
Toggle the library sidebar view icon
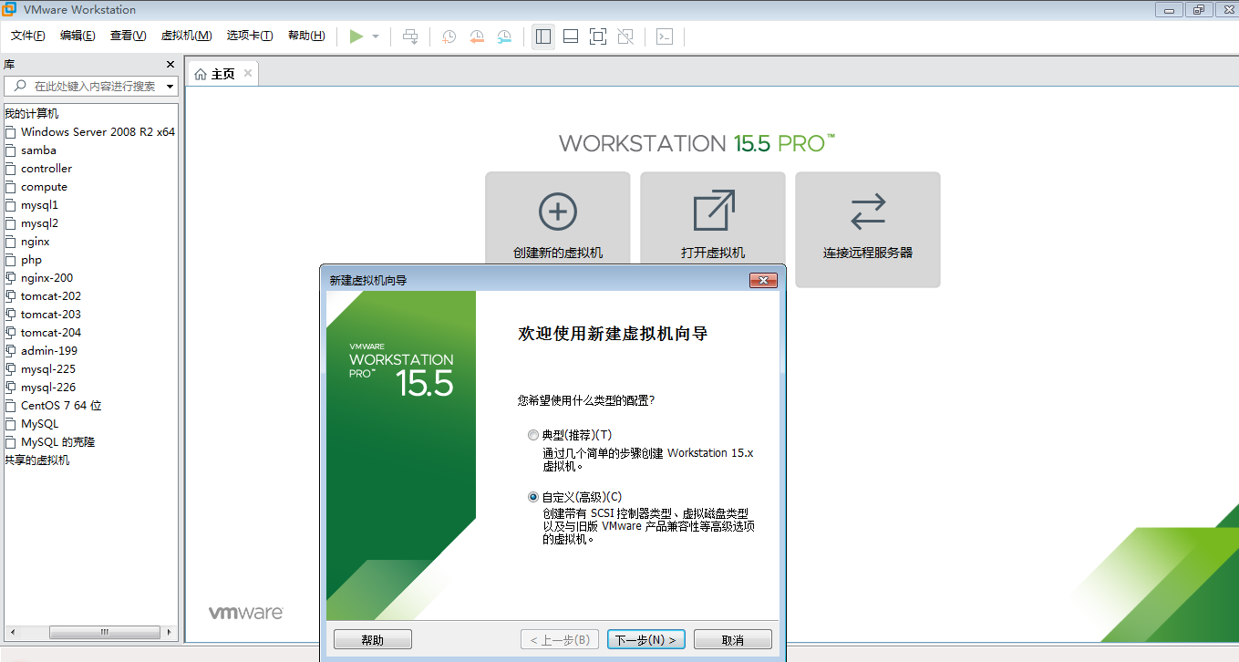543,36
